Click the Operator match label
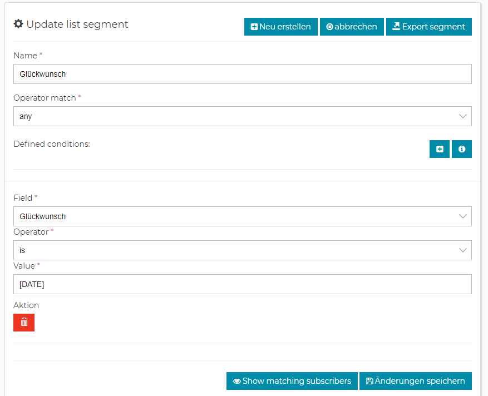 [45, 98]
